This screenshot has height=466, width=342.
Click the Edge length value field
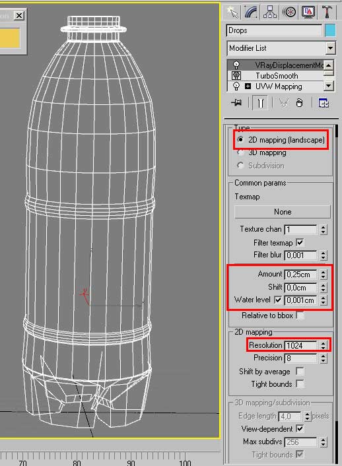290,416
